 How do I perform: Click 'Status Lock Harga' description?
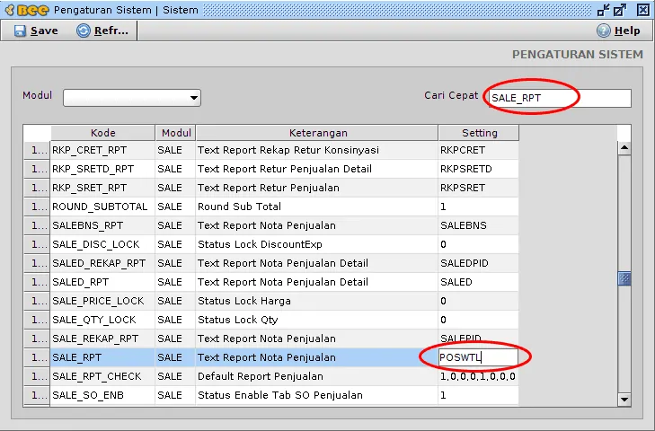[x=244, y=301]
